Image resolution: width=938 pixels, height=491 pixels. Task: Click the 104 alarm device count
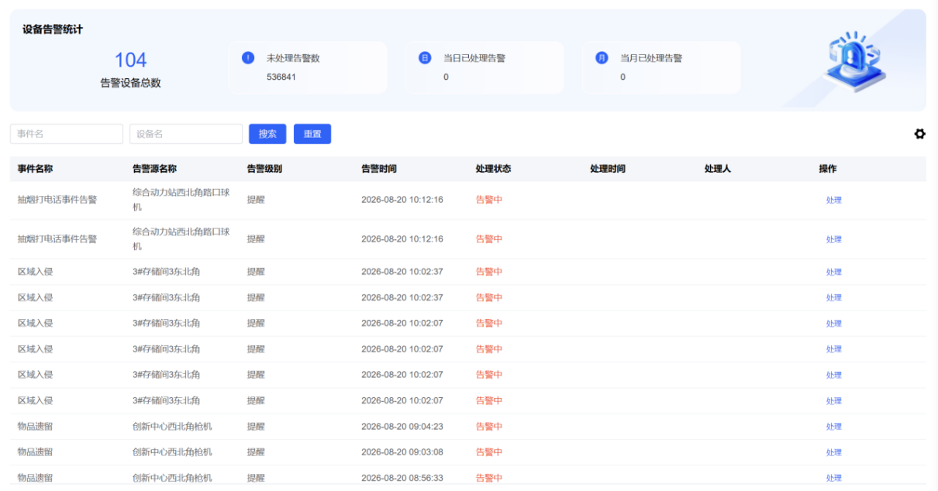[x=130, y=60]
